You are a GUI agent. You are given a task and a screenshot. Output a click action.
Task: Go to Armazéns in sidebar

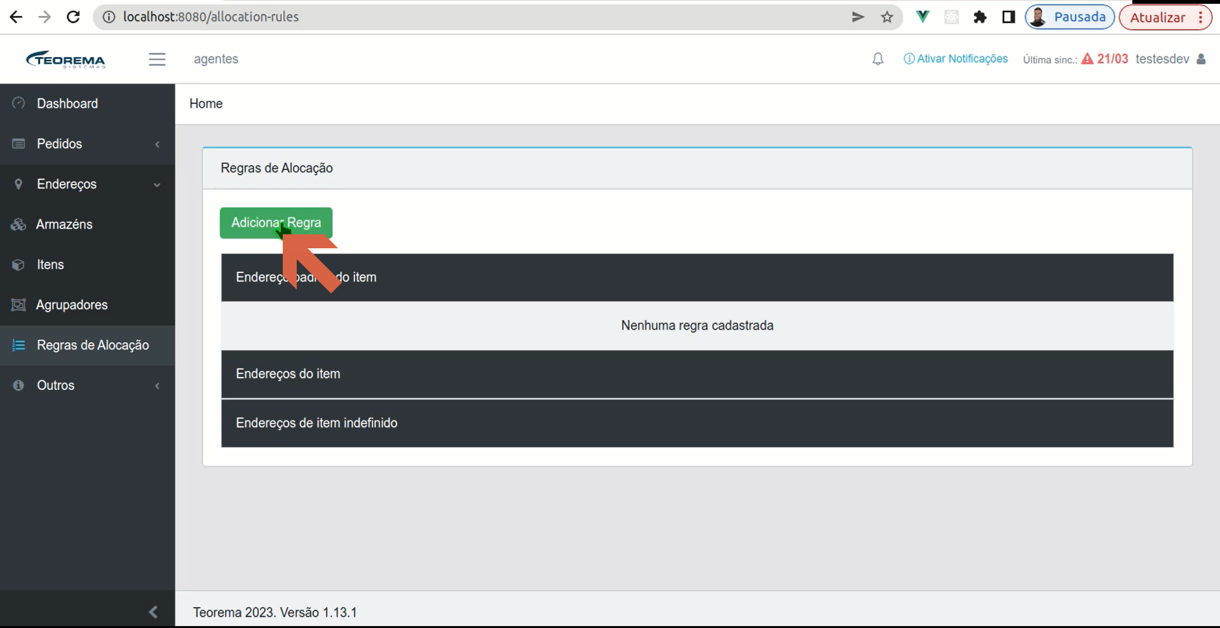tap(88, 224)
